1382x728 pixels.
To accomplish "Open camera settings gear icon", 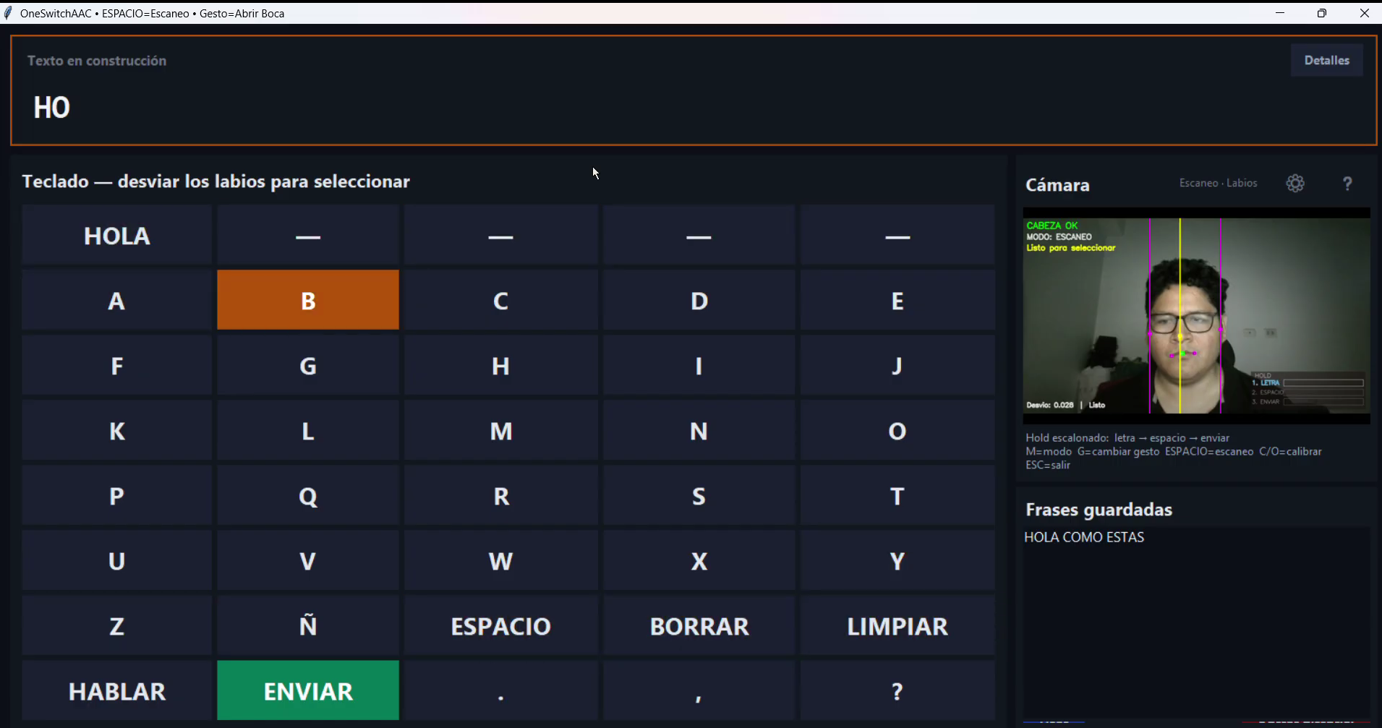I will [1295, 184].
